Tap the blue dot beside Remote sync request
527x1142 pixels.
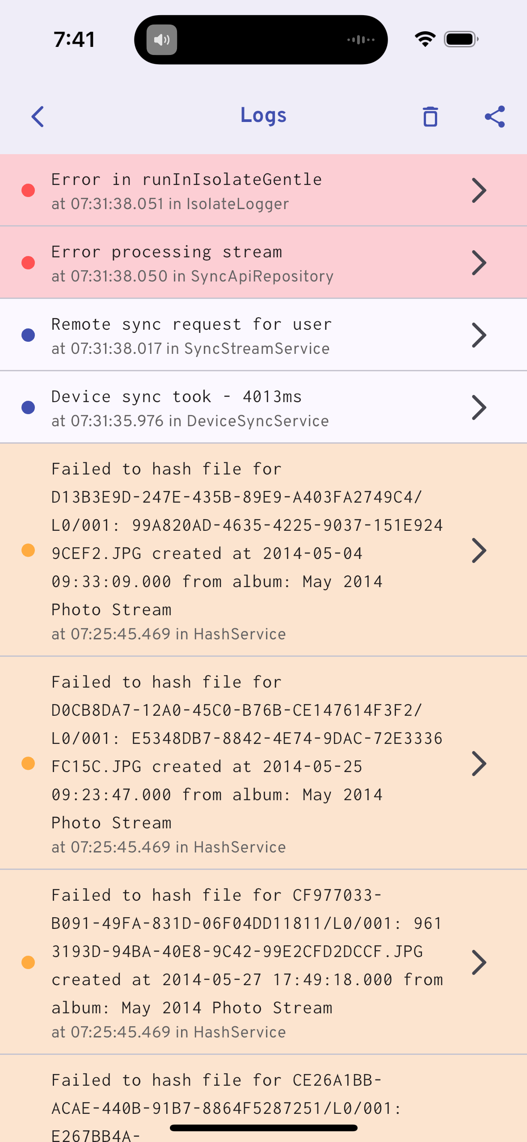coord(28,335)
